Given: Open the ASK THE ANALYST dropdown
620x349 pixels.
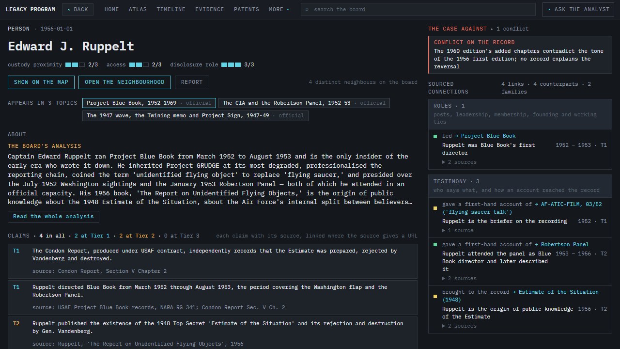Looking at the screenshot, I should 579,9.
